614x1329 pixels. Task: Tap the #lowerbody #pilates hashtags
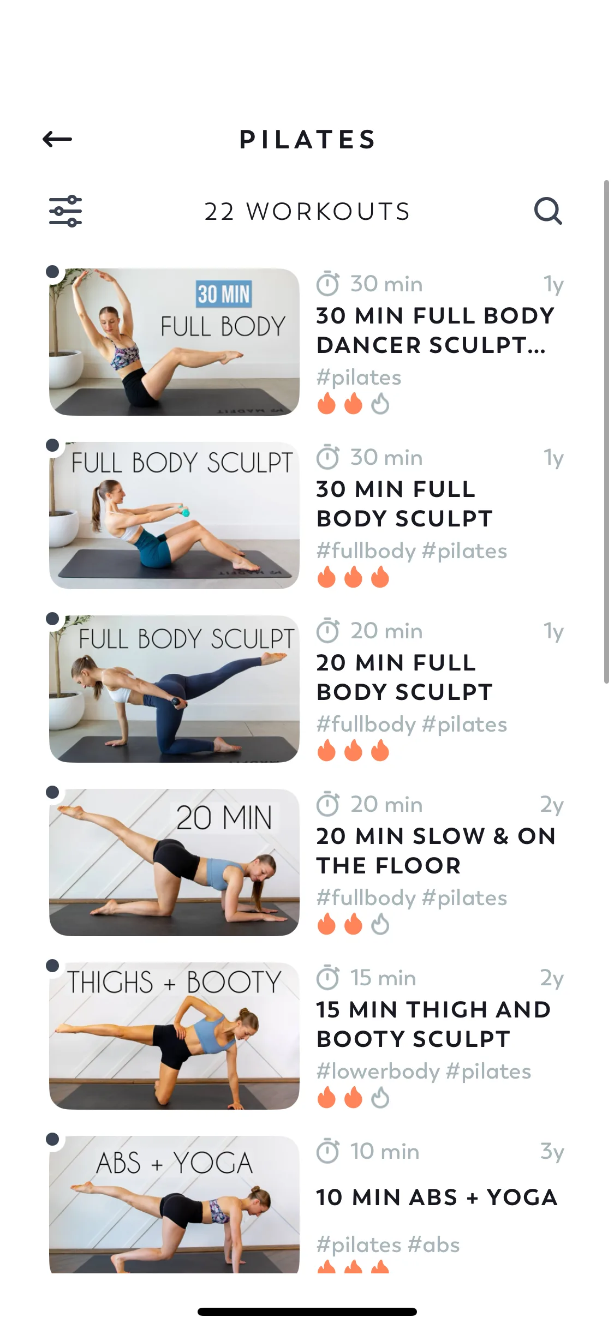(424, 1071)
